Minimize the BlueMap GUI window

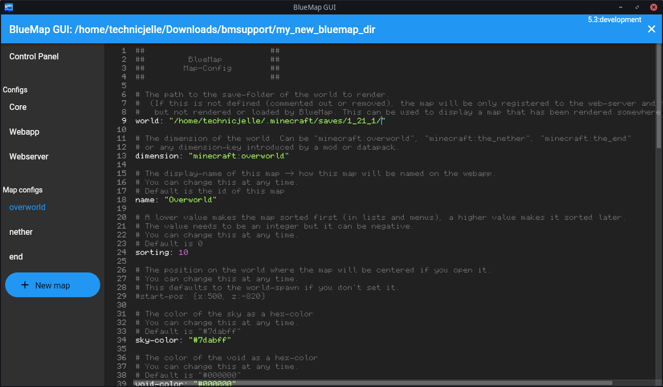pyautogui.click(x=621, y=7)
